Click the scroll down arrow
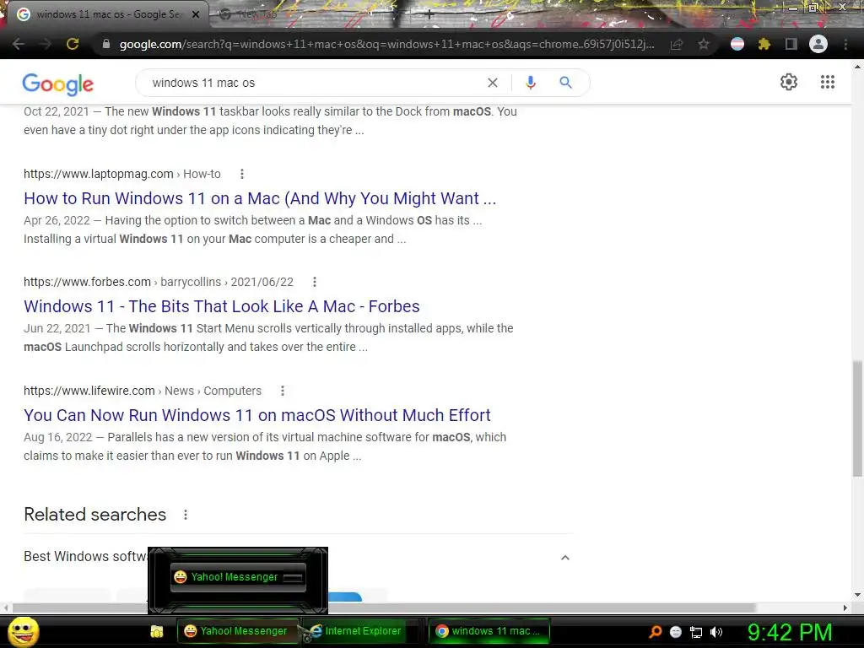This screenshot has width=864, height=648. pos(857,595)
